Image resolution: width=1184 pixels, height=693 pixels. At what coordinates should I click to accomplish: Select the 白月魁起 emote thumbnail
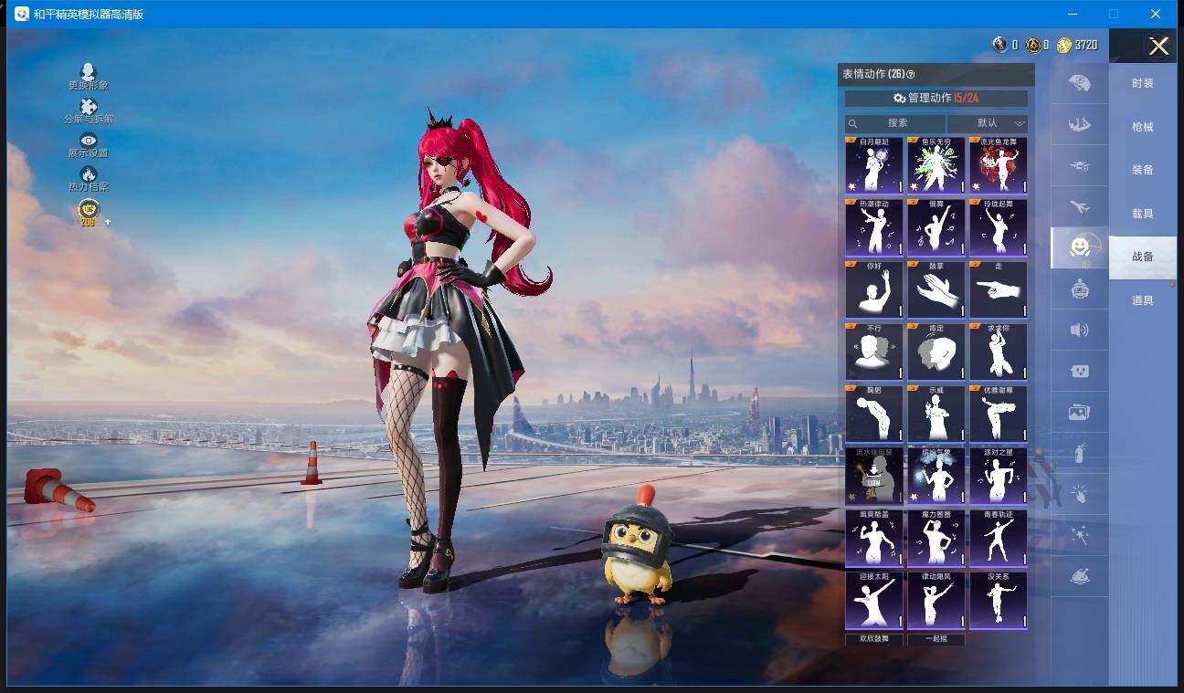(x=874, y=166)
